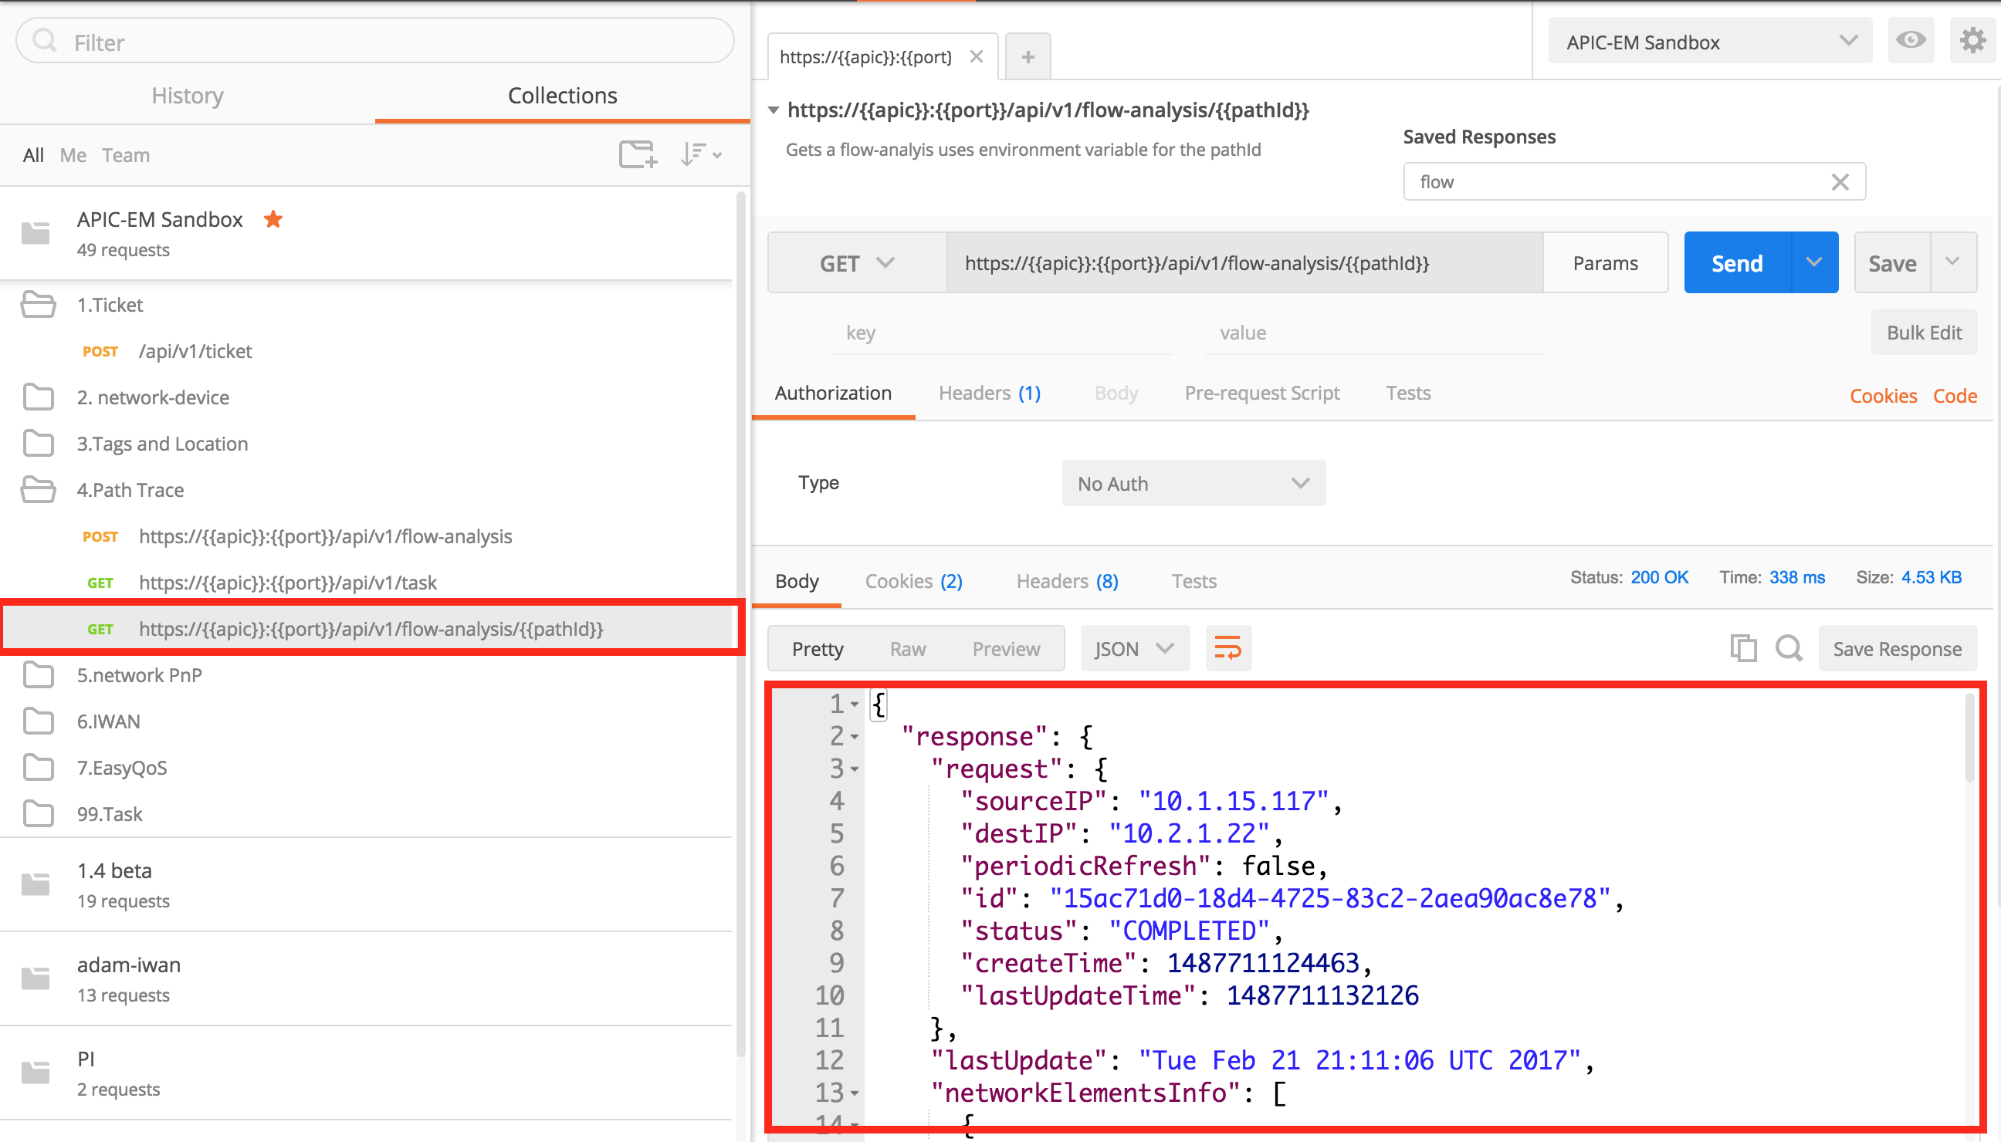Screen dimensions: 2001x1142
Task: Open the APIC-EM Sandbox environment dropdown
Action: tap(1710, 41)
